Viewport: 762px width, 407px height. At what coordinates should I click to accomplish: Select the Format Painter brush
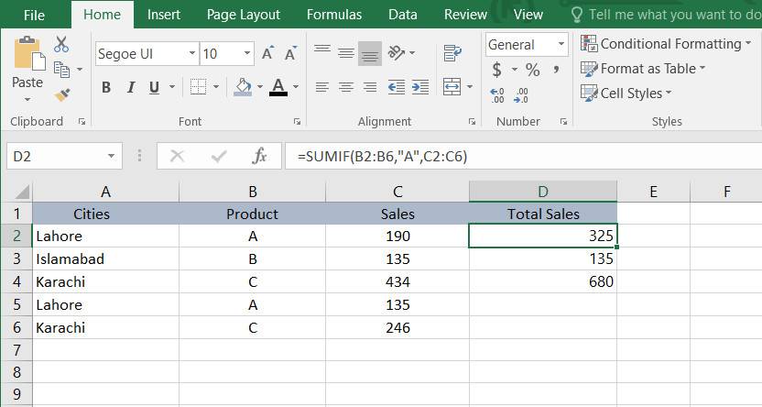[x=61, y=93]
